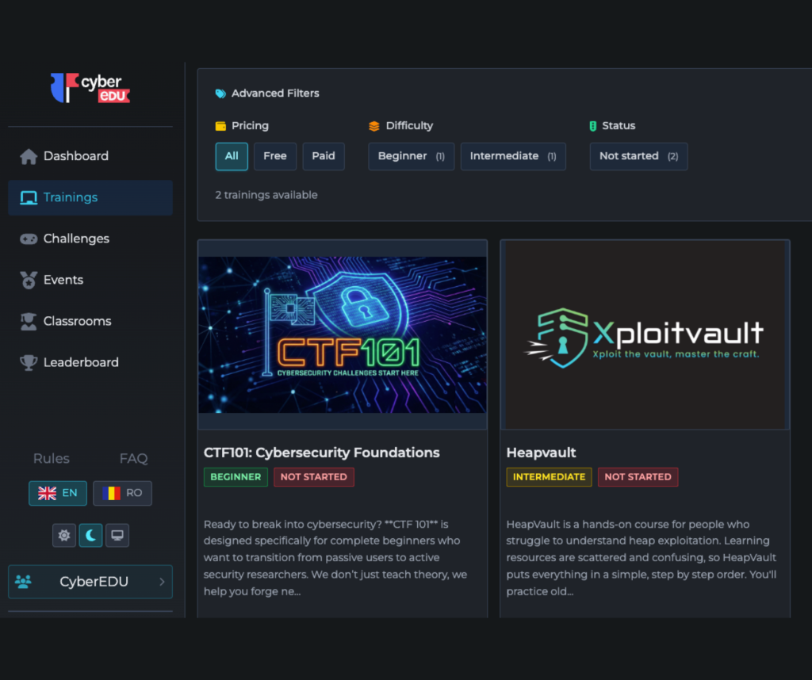
Task: Select the system theme monitor icon
Action: 117,535
